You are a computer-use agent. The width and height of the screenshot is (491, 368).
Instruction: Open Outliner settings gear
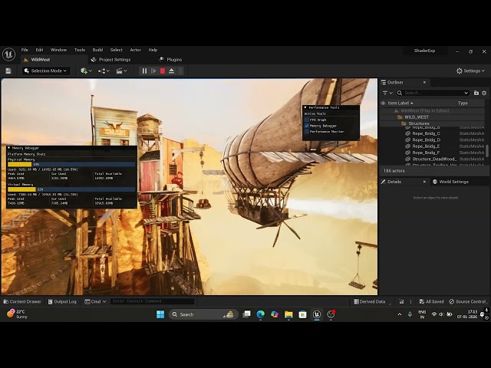(x=484, y=93)
